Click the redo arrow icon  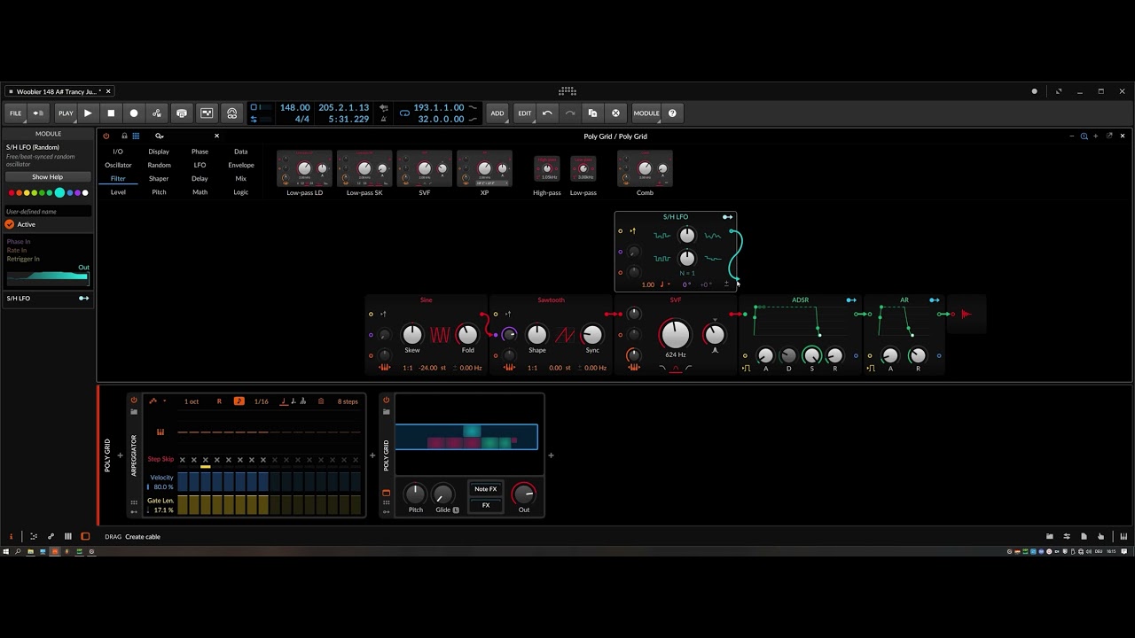(569, 113)
